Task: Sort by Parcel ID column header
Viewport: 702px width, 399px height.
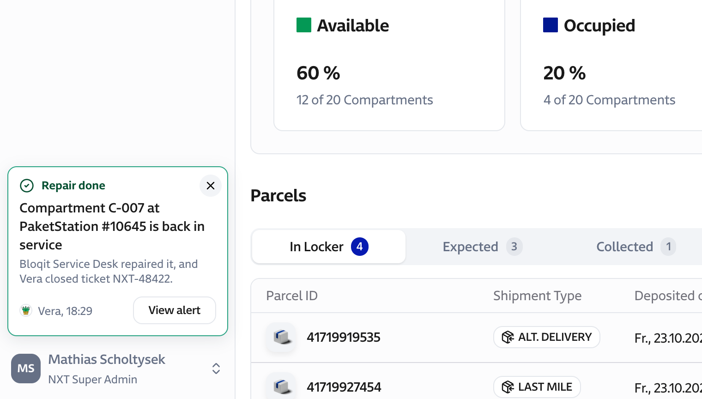Action: point(292,296)
